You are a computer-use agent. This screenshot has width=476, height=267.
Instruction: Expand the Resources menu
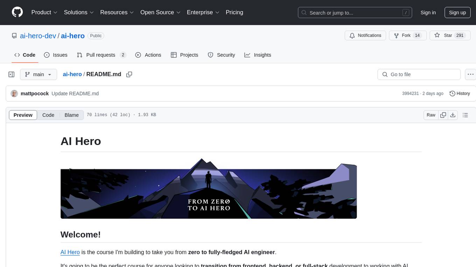[x=117, y=12]
